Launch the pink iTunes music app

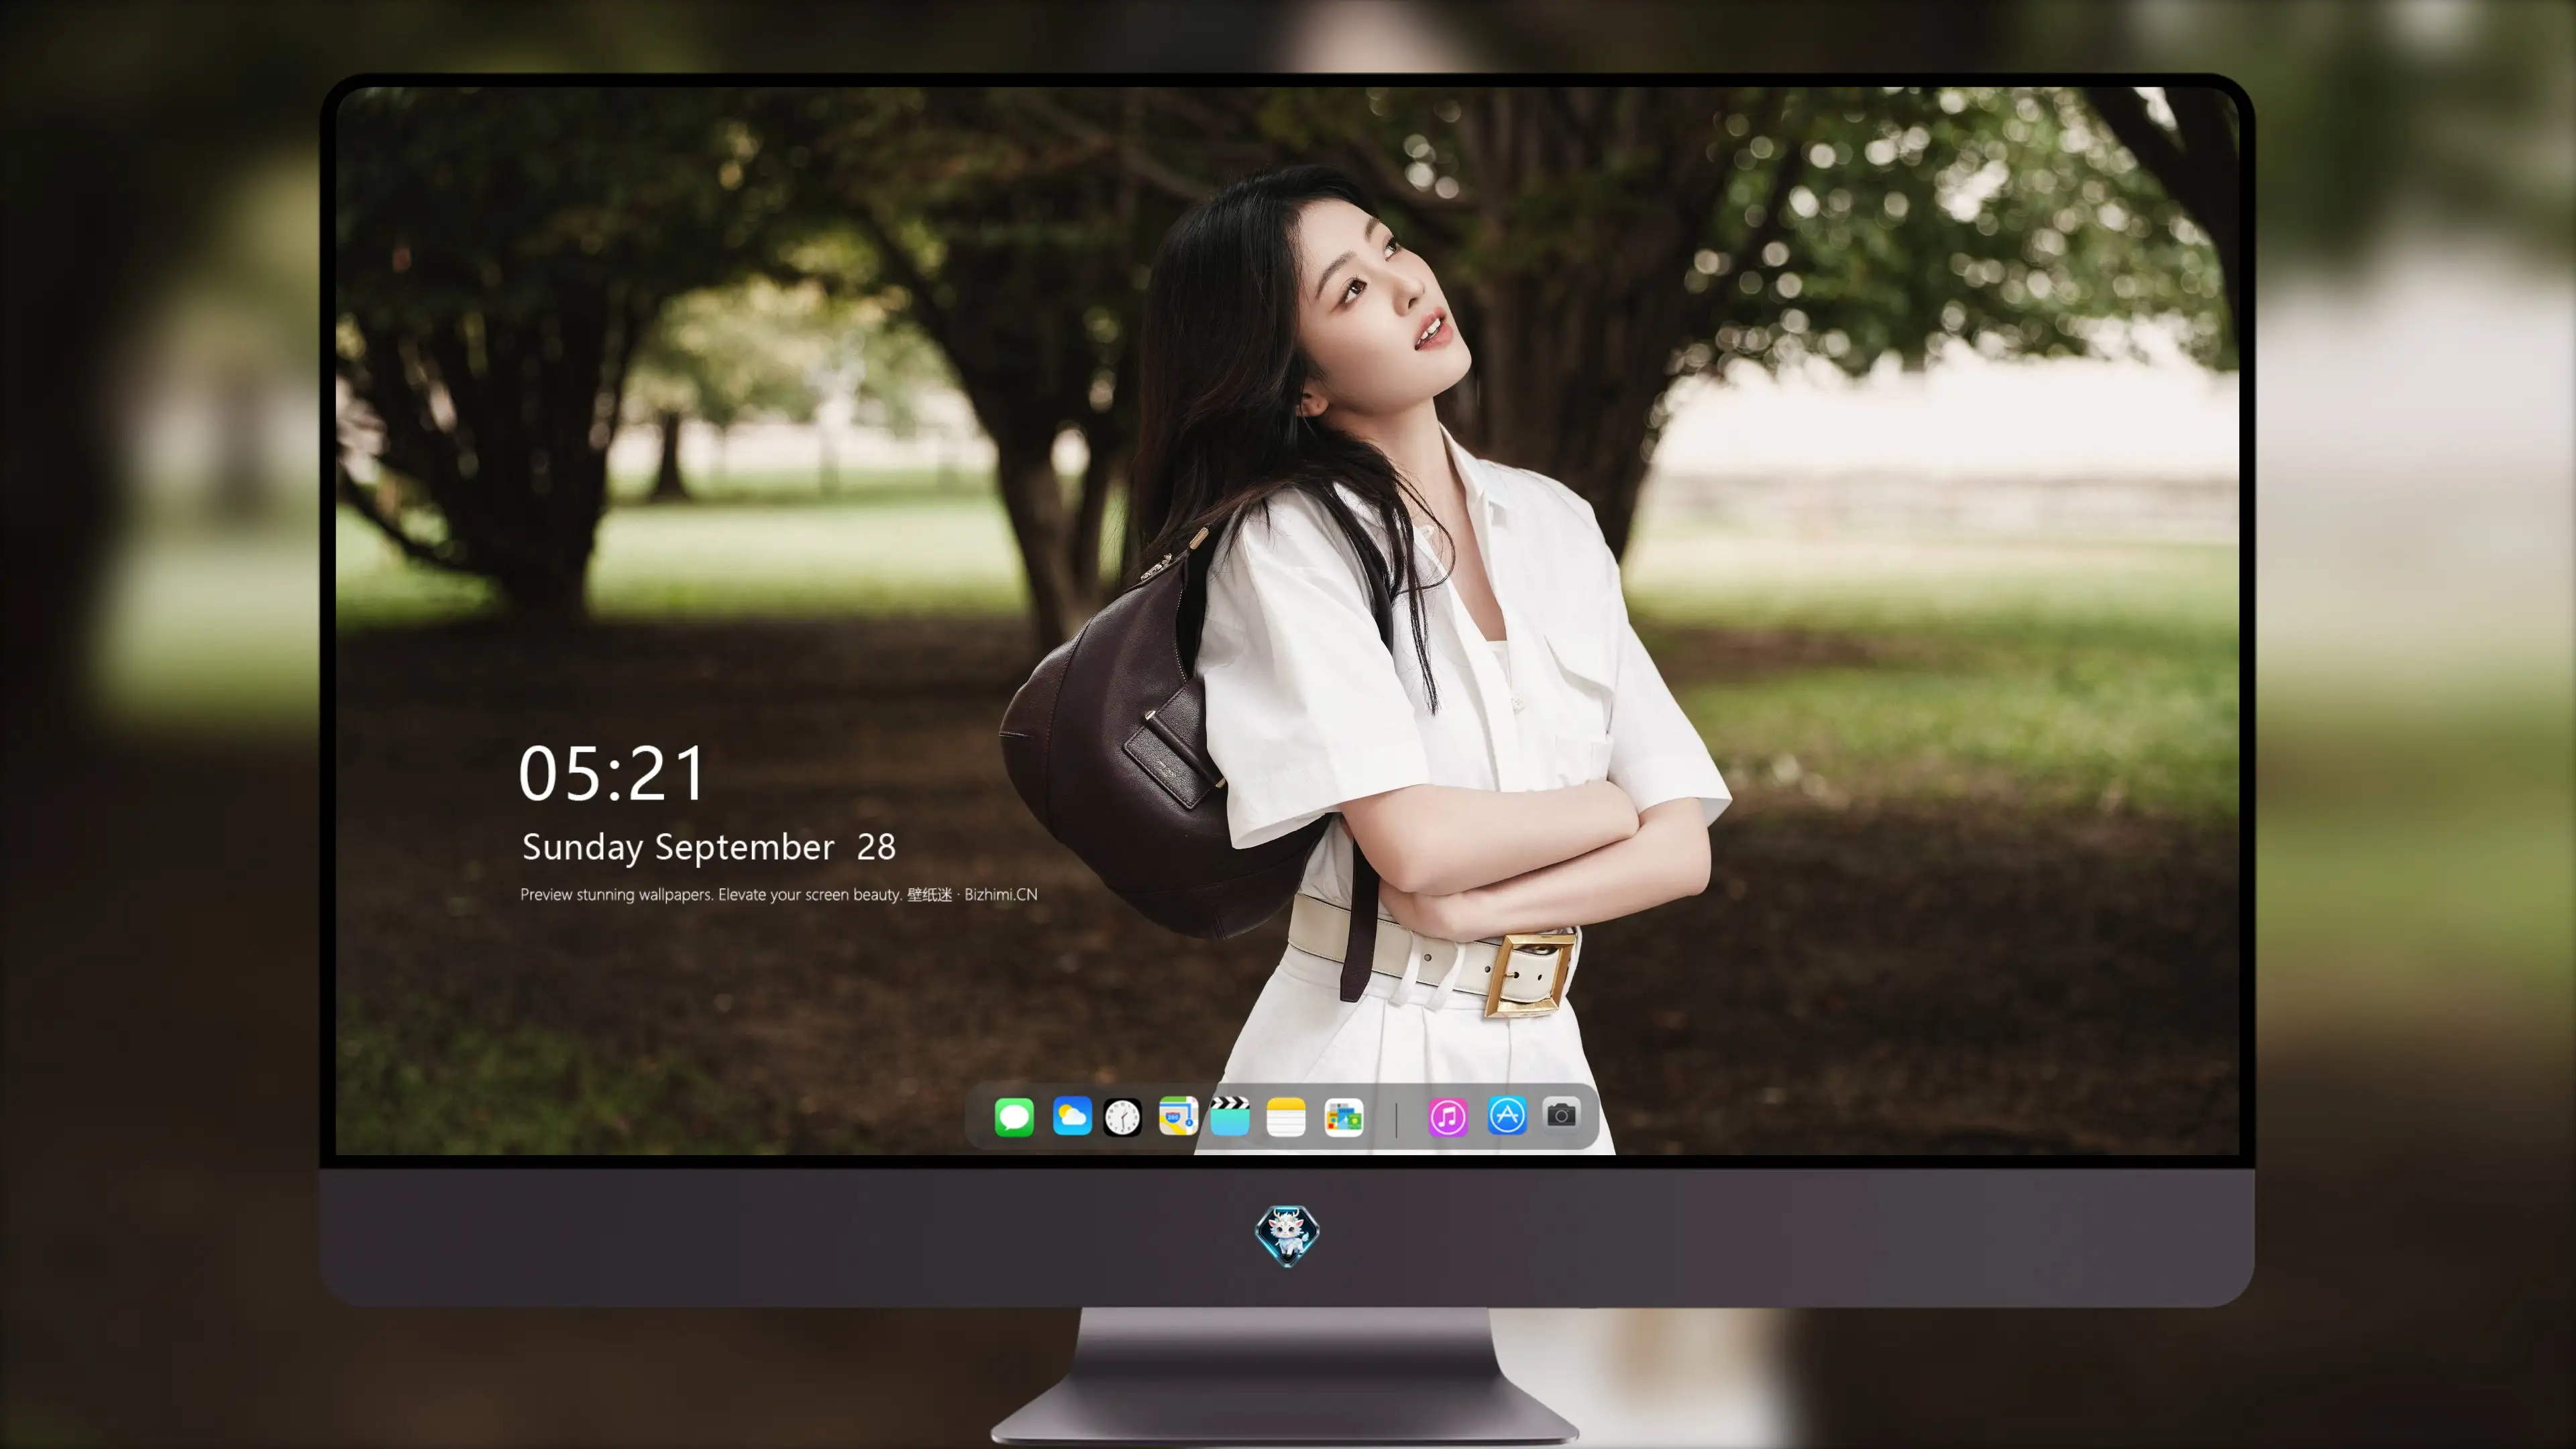pos(1448,1117)
